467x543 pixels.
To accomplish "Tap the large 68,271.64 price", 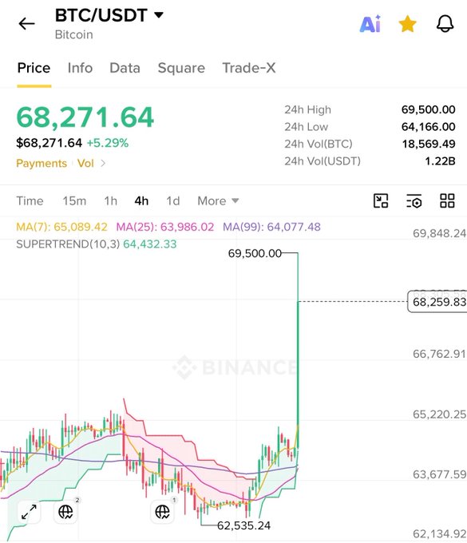I will point(85,117).
